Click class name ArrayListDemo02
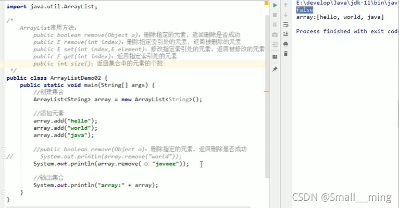The height and width of the screenshot is (208, 399). (x=76, y=78)
